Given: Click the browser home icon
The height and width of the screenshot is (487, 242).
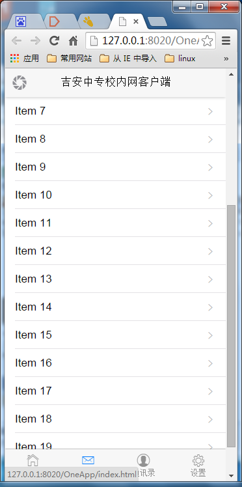Looking at the screenshot, I should tap(74, 40).
